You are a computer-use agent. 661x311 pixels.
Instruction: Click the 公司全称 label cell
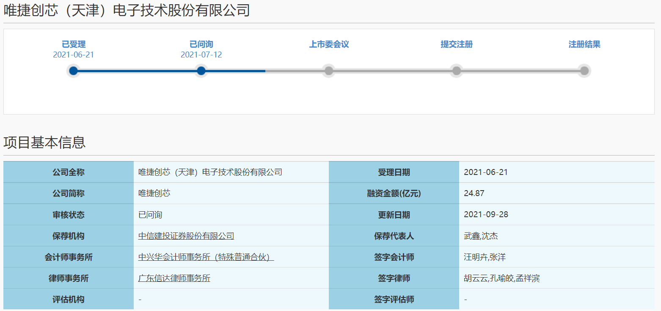[69, 172]
